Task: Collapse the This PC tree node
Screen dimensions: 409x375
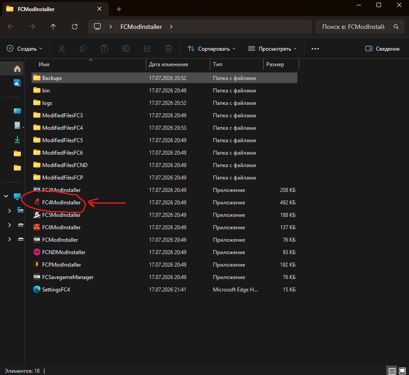Action: 6,196
